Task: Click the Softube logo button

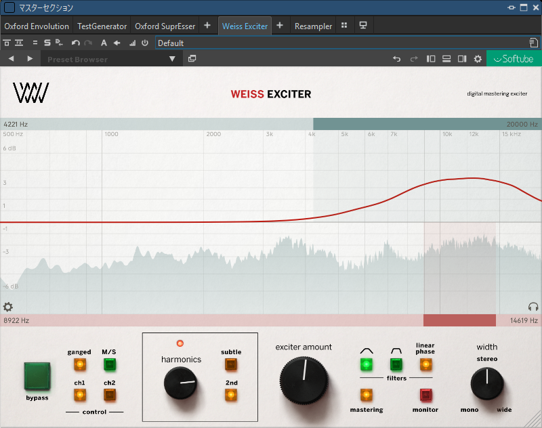Action: point(514,59)
